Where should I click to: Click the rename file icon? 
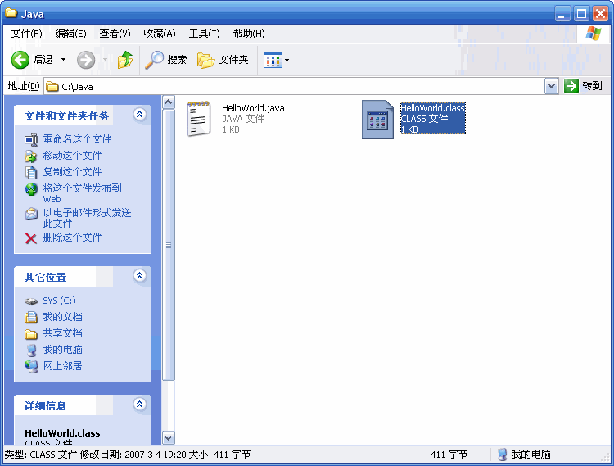[x=31, y=139]
